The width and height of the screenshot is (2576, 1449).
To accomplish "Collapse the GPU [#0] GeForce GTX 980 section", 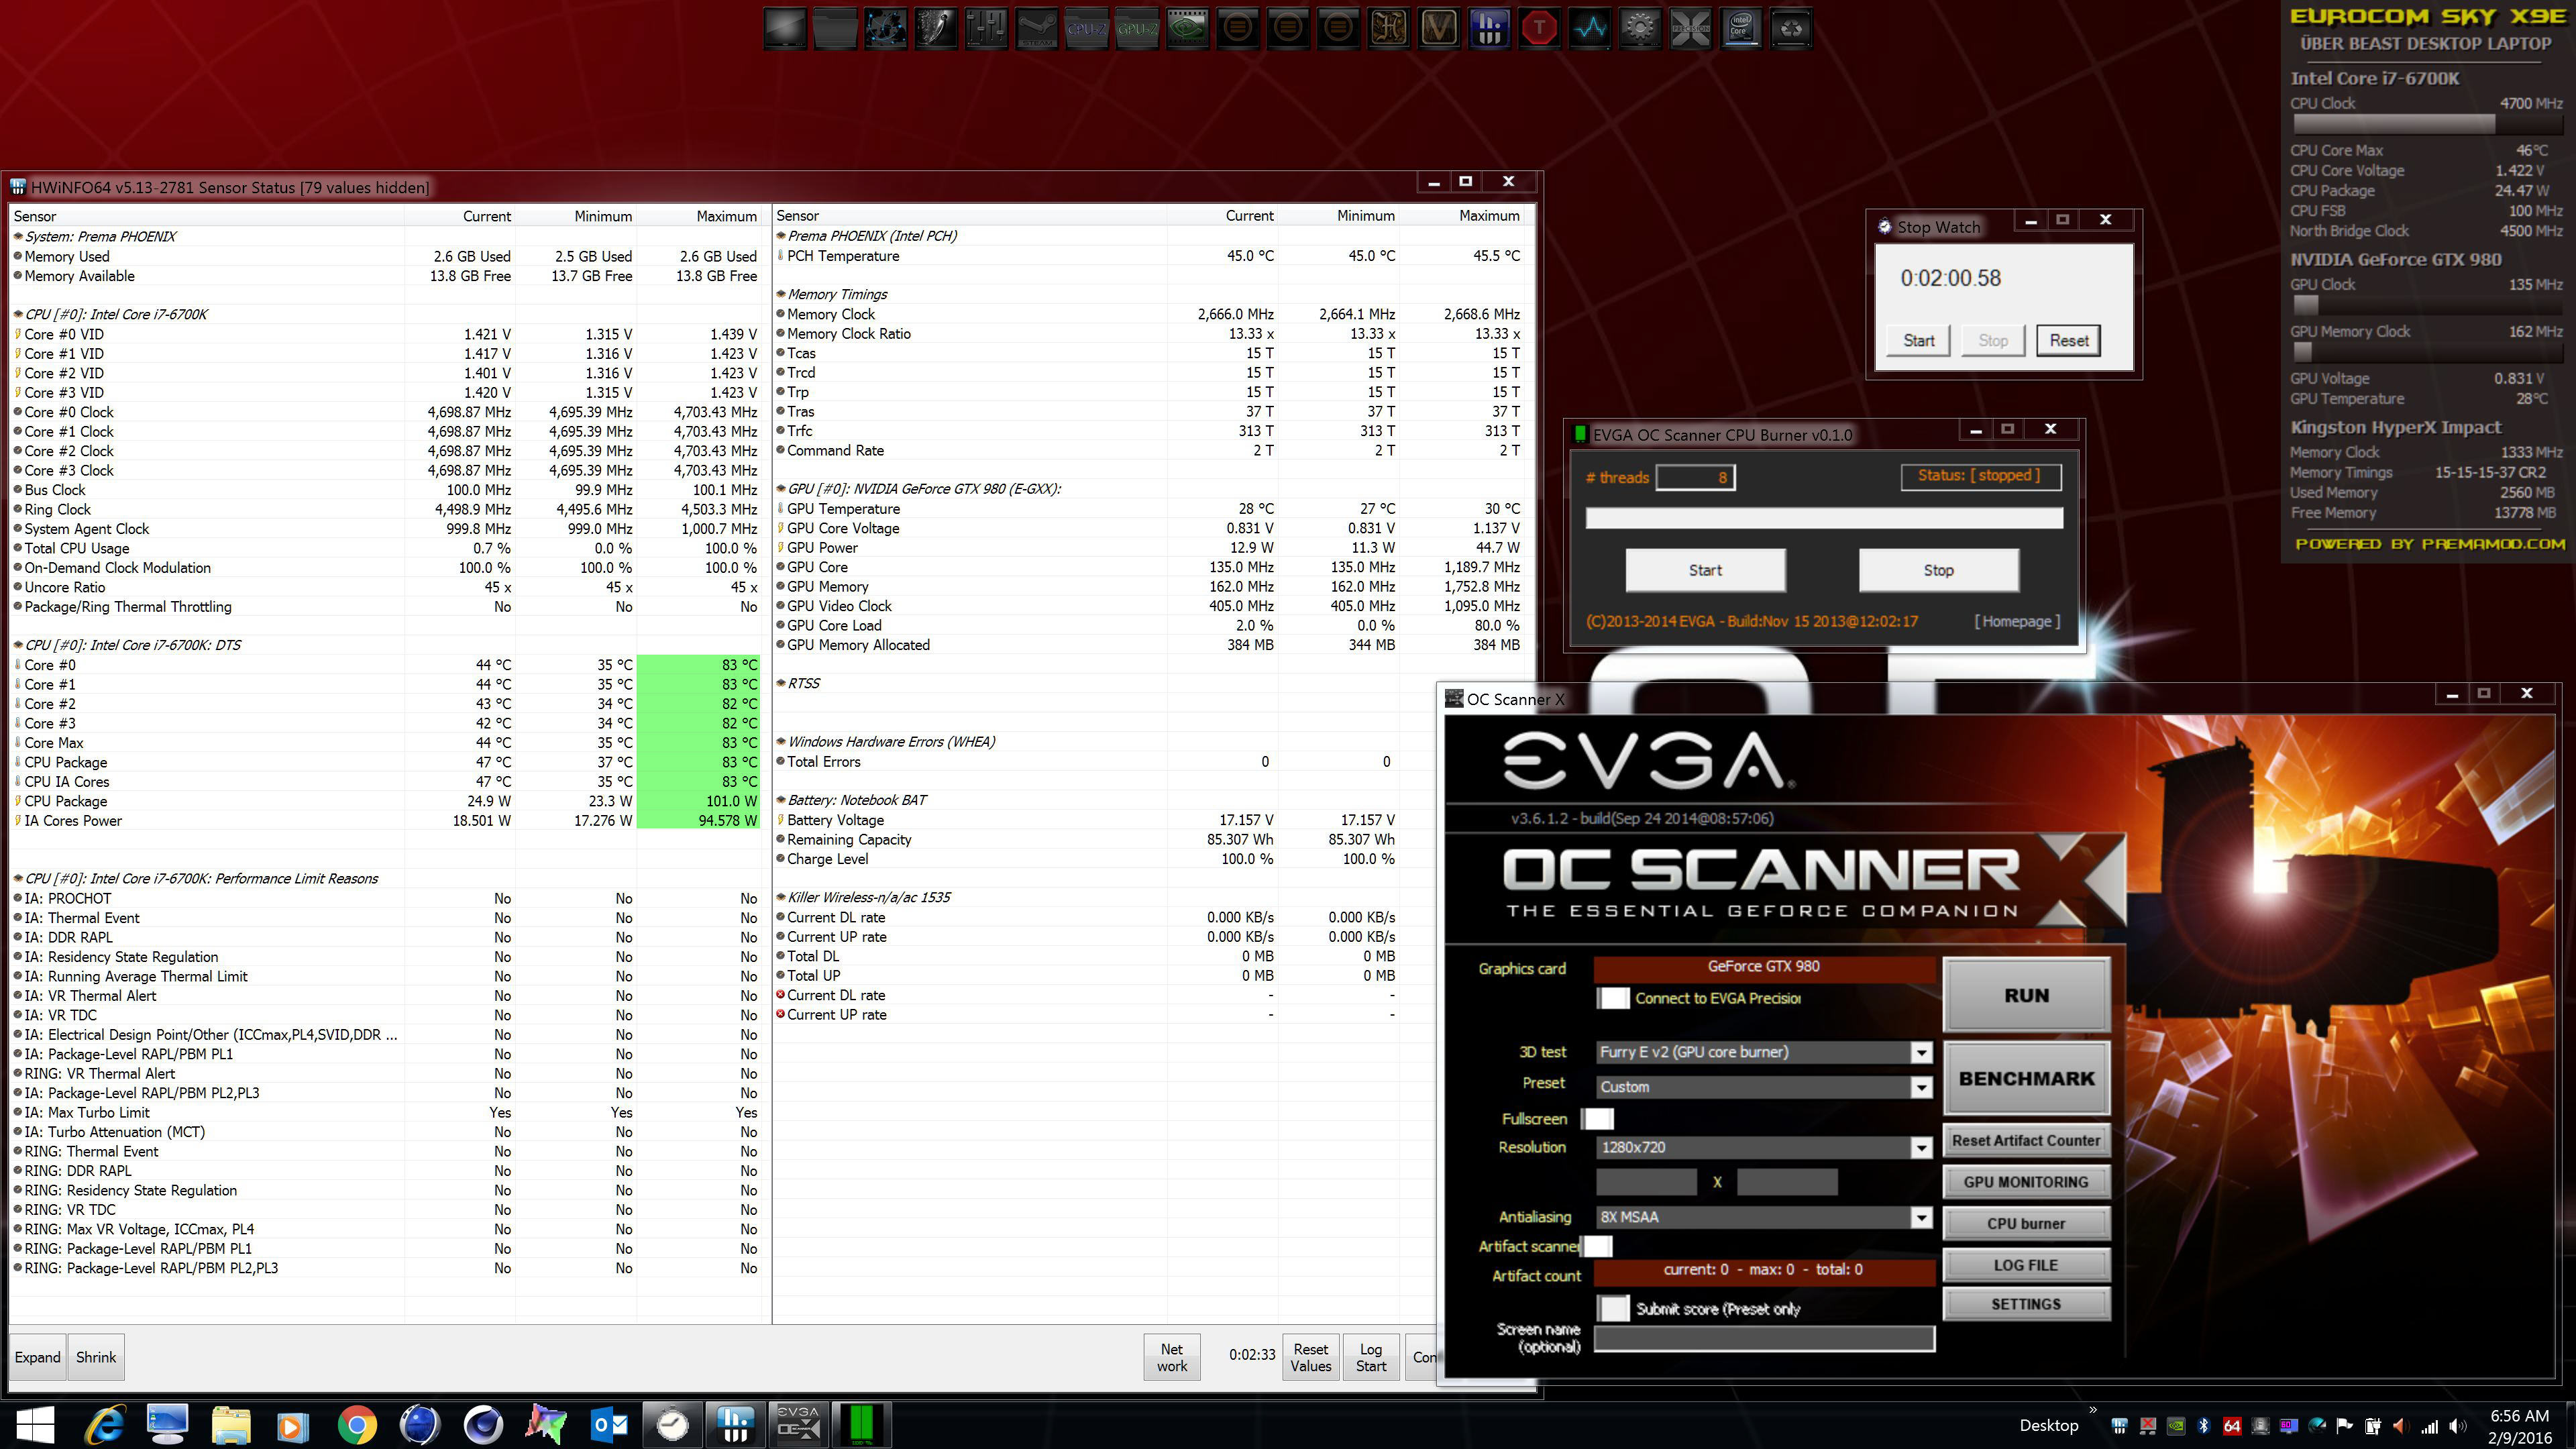I will click(x=782, y=489).
